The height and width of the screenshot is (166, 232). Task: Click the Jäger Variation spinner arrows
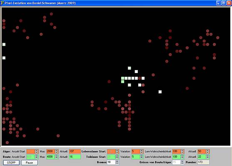point(142,151)
